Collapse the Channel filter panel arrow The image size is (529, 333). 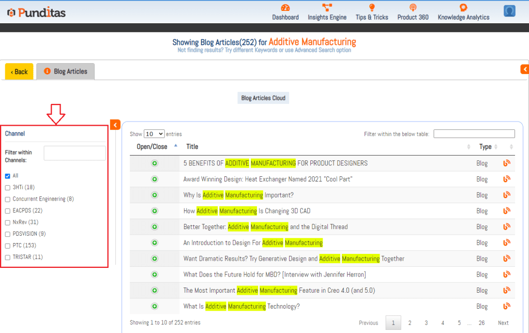[x=115, y=125]
